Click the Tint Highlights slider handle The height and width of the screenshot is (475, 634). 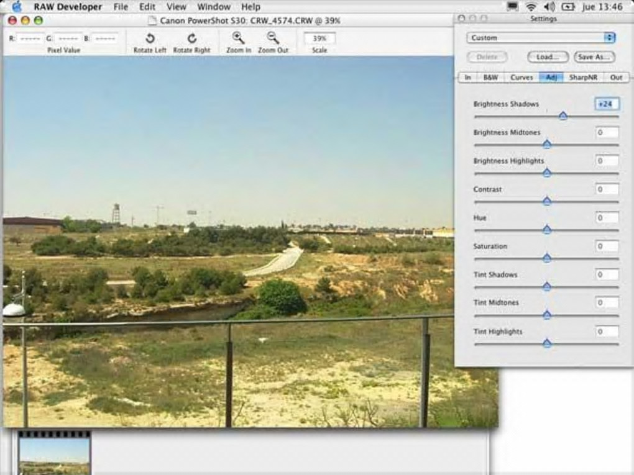click(546, 343)
